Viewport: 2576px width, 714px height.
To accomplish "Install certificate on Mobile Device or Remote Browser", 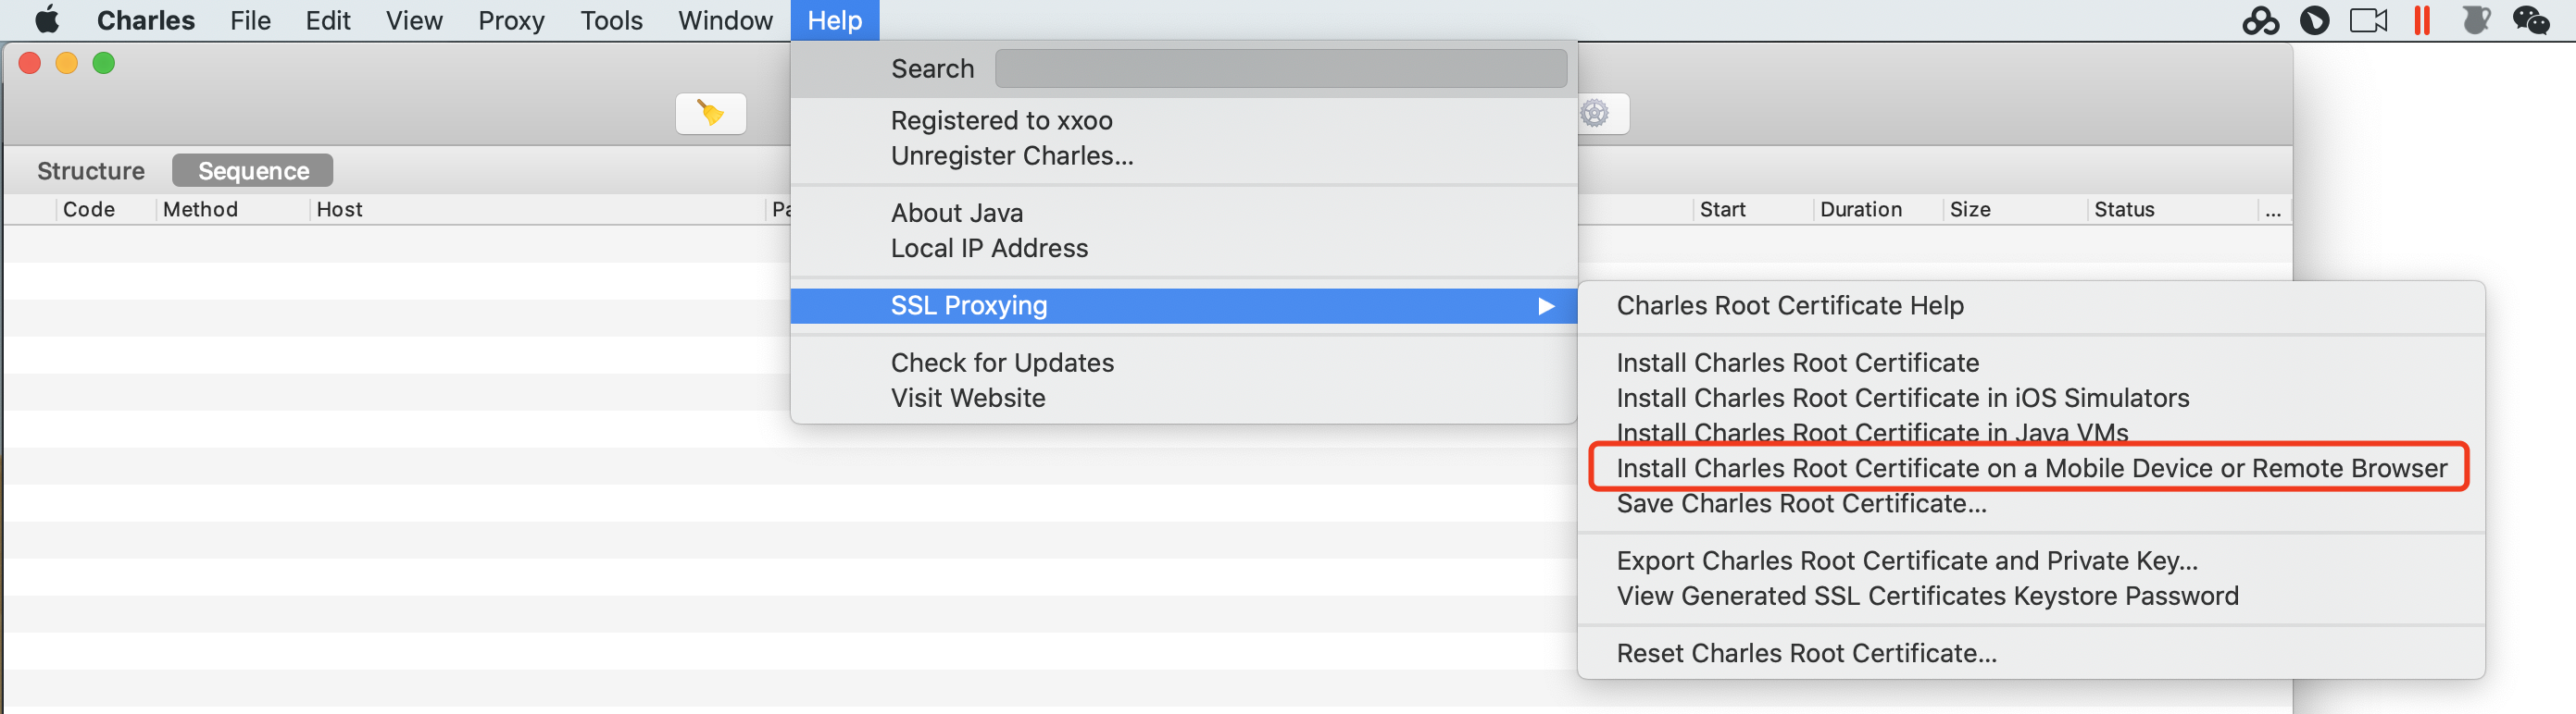I will click(x=2031, y=468).
